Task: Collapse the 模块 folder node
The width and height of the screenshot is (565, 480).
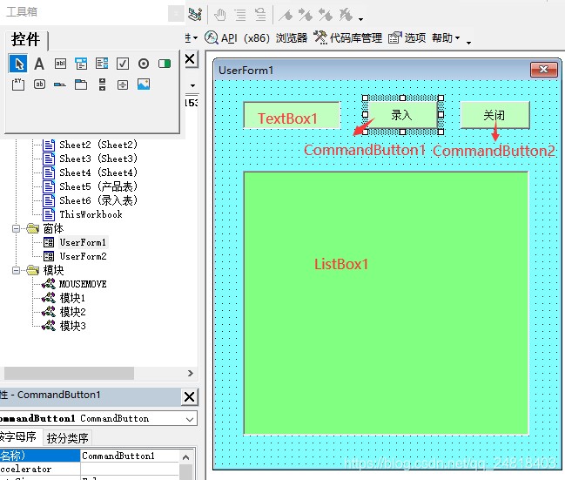Action: 16,270
